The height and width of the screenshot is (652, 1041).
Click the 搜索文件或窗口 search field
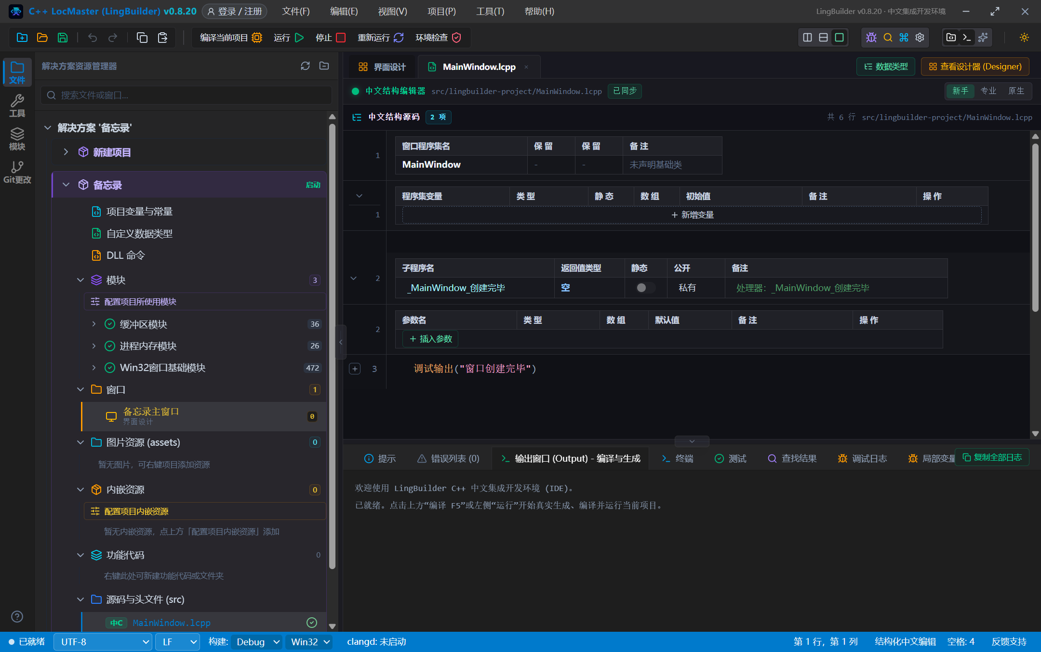click(186, 95)
